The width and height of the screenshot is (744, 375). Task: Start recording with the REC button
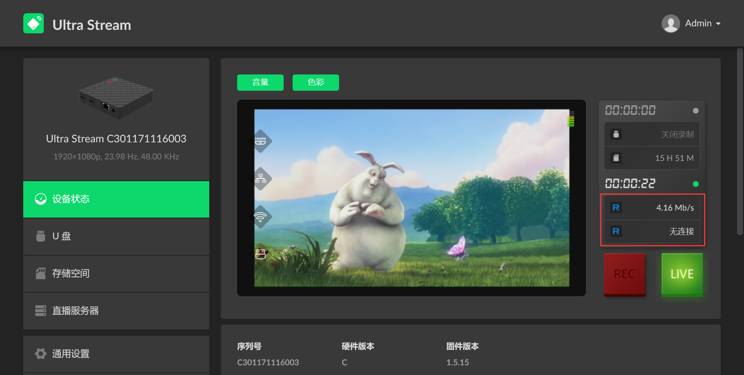click(625, 274)
